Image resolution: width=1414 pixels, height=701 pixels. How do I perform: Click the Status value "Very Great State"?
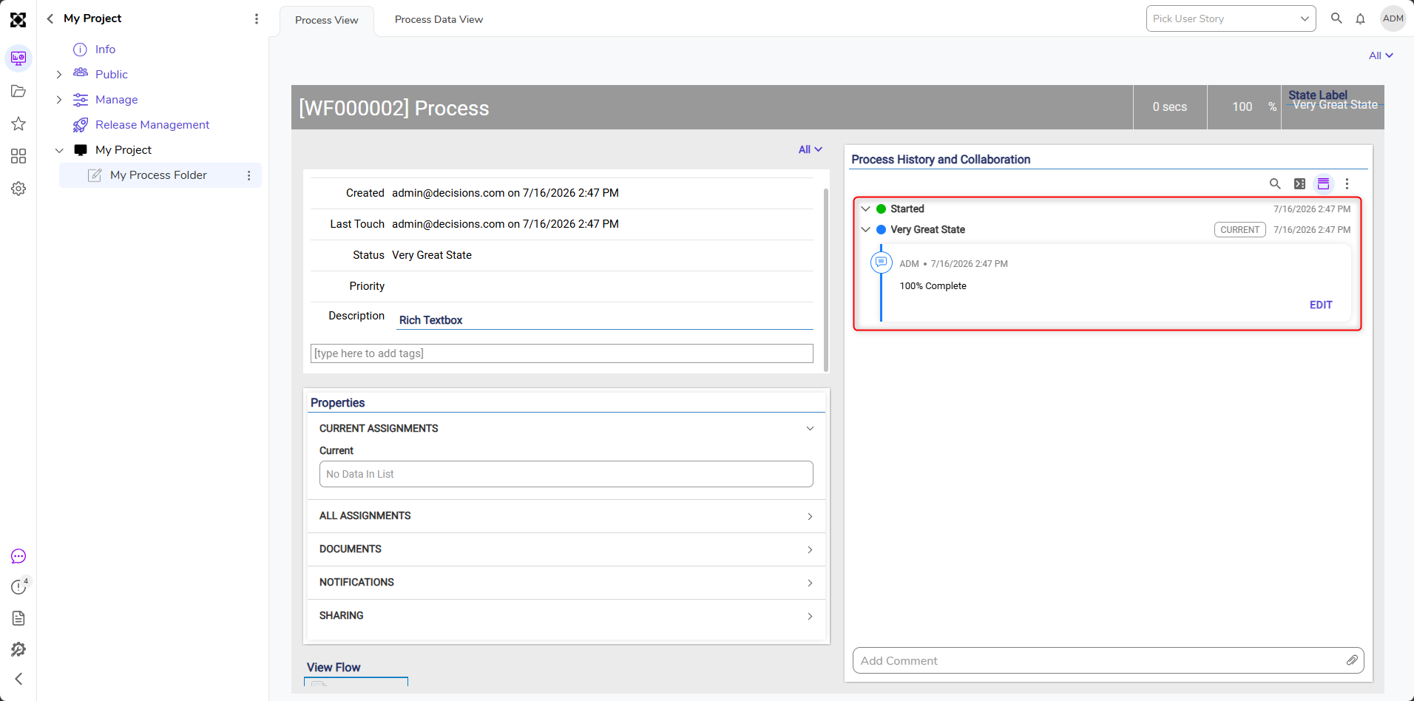[432, 255]
